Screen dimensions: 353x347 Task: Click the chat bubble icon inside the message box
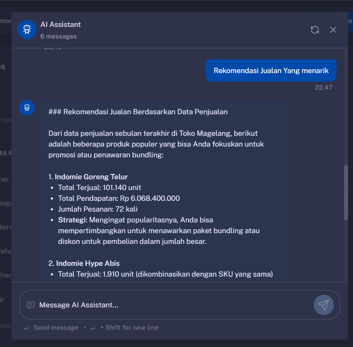tap(30, 305)
